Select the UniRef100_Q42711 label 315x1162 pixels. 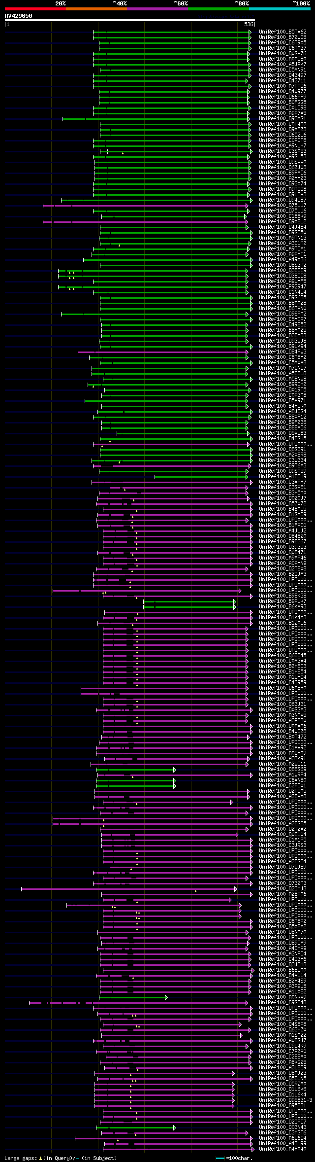[283, 81]
